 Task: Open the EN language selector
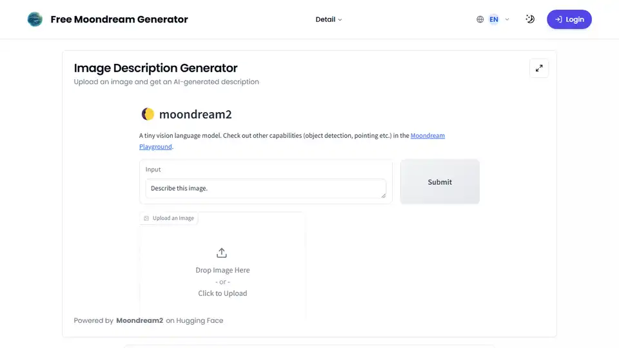tap(494, 19)
